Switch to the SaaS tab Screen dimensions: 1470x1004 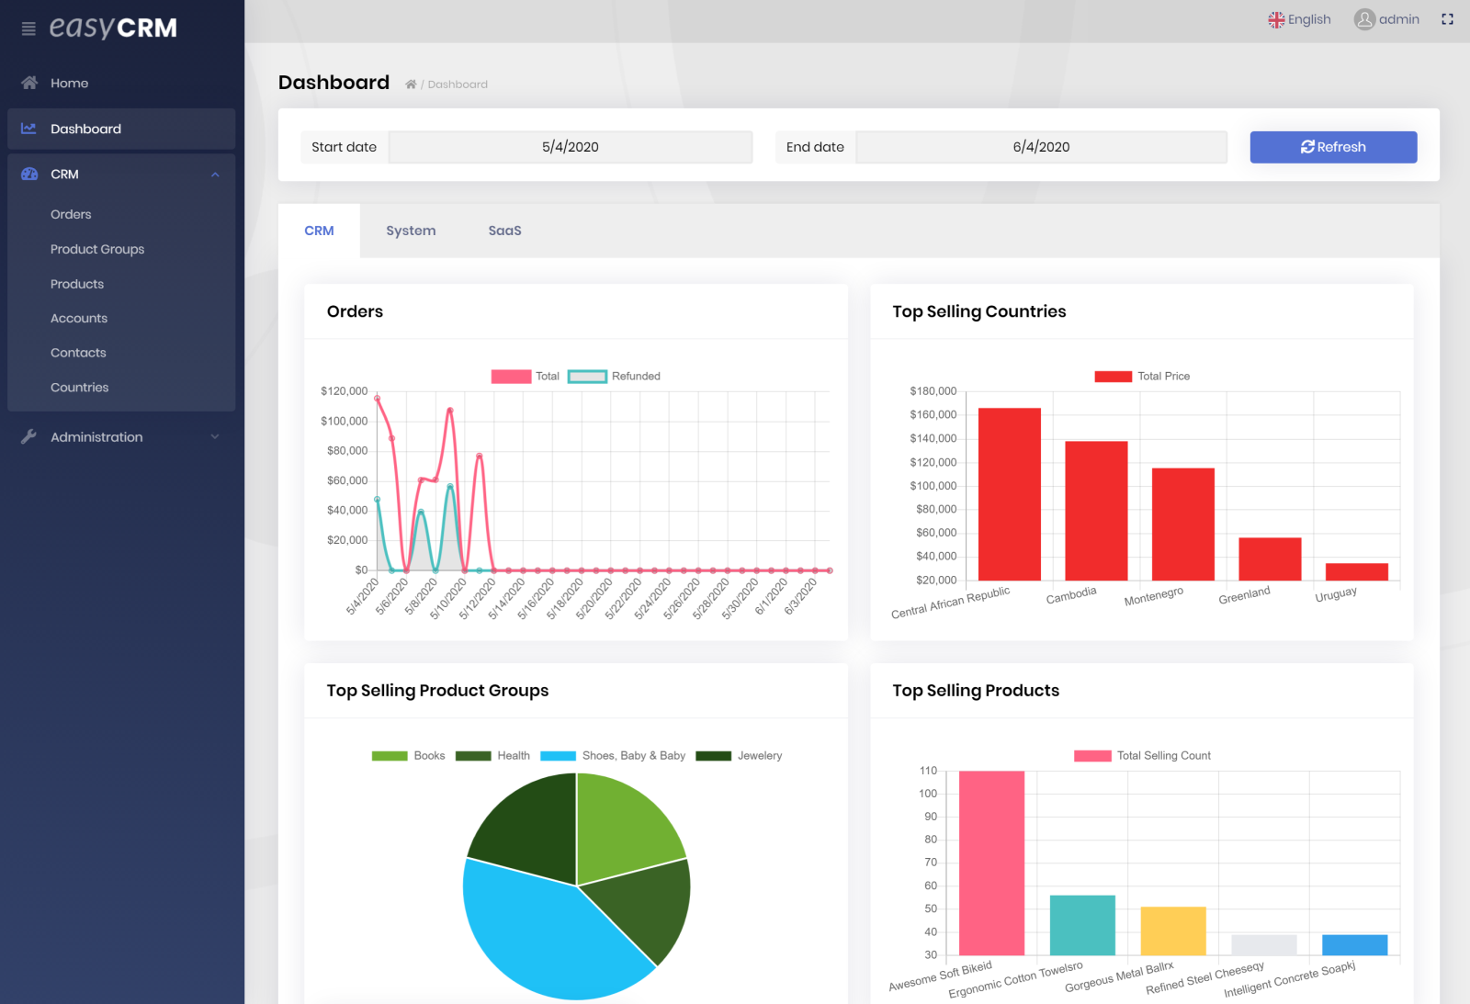tap(504, 231)
